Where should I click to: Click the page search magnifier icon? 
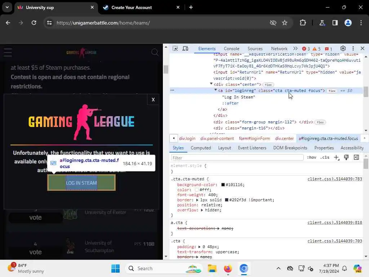155,52
